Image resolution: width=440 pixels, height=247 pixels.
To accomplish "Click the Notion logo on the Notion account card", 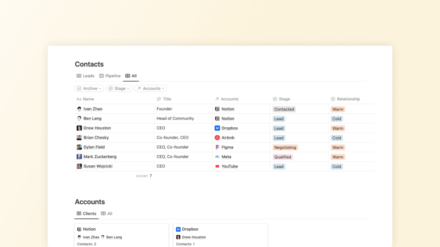I will coord(79,229).
